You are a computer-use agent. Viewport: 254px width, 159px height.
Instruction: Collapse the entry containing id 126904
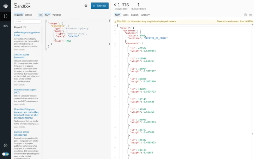pyautogui.click(x=115, y=66)
